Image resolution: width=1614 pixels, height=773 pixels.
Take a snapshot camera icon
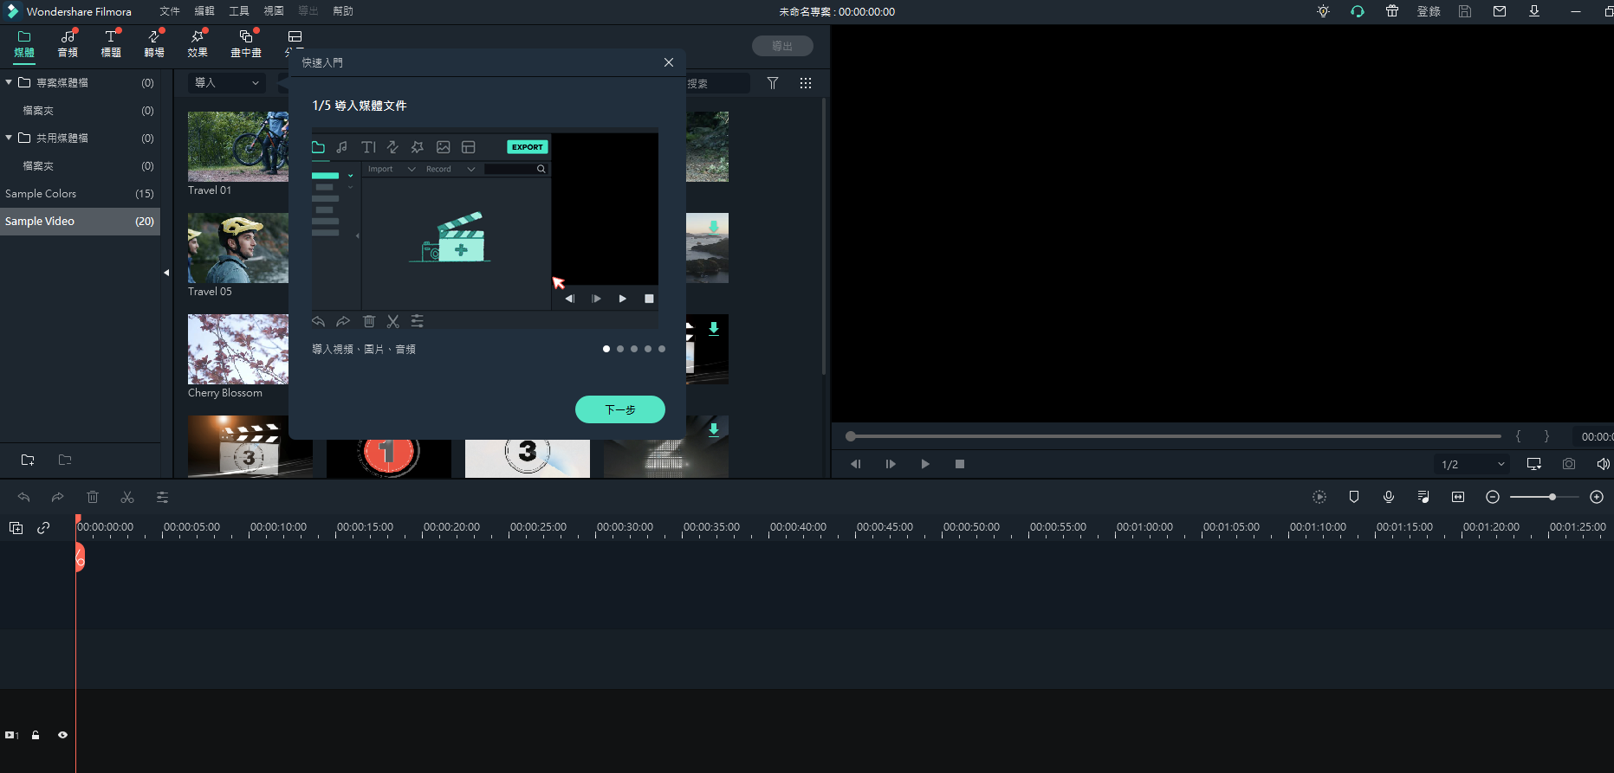click(x=1569, y=464)
